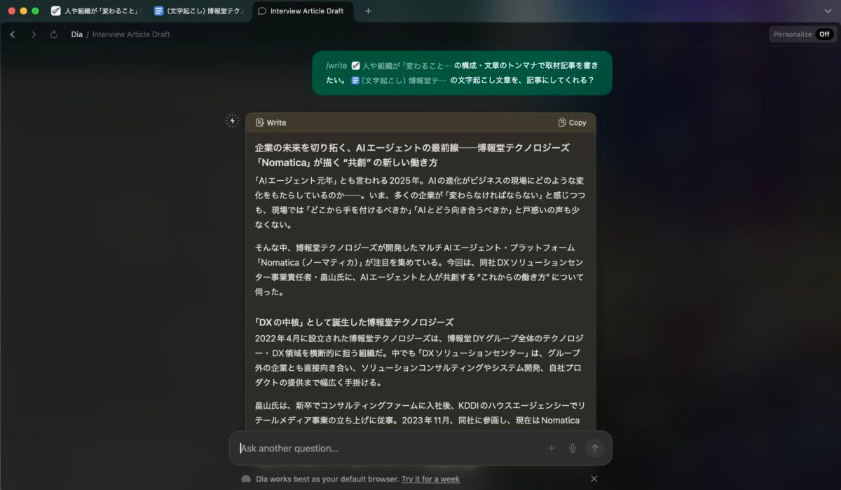The height and width of the screenshot is (490, 841).
Task: Click the Dia breadcrumb in the toolbar
Action: [76, 34]
